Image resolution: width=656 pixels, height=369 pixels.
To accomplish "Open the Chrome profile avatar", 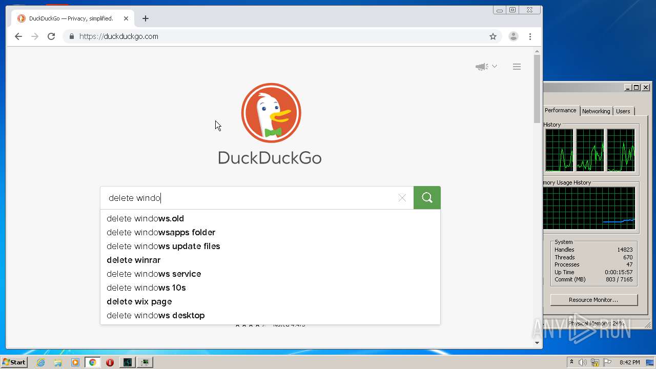I will [513, 36].
